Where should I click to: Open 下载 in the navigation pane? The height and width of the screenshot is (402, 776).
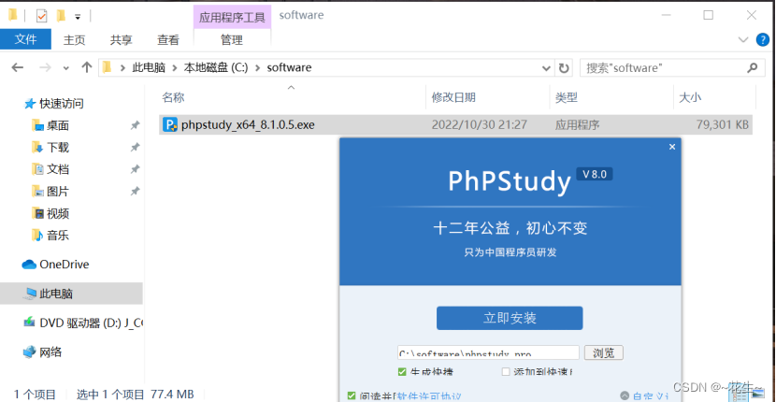[57, 148]
